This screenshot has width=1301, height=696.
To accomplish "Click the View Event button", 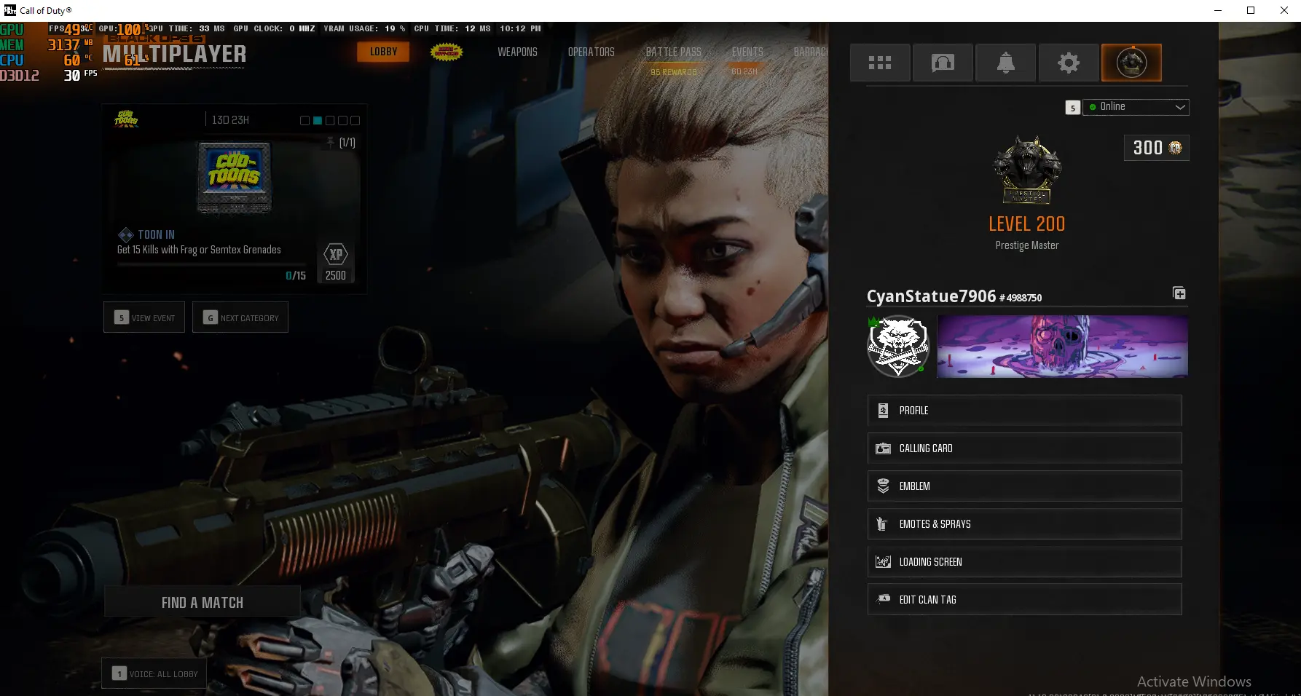I will (x=144, y=317).
